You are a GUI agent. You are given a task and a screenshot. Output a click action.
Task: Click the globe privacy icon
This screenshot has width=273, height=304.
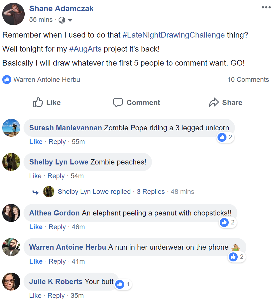[x=62, y=20]
